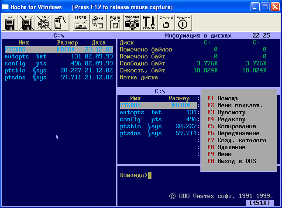This screenshot has height=208, width=282.
Task: Select ptsbio sys in lower right panel
Action: tap(158, 126)
